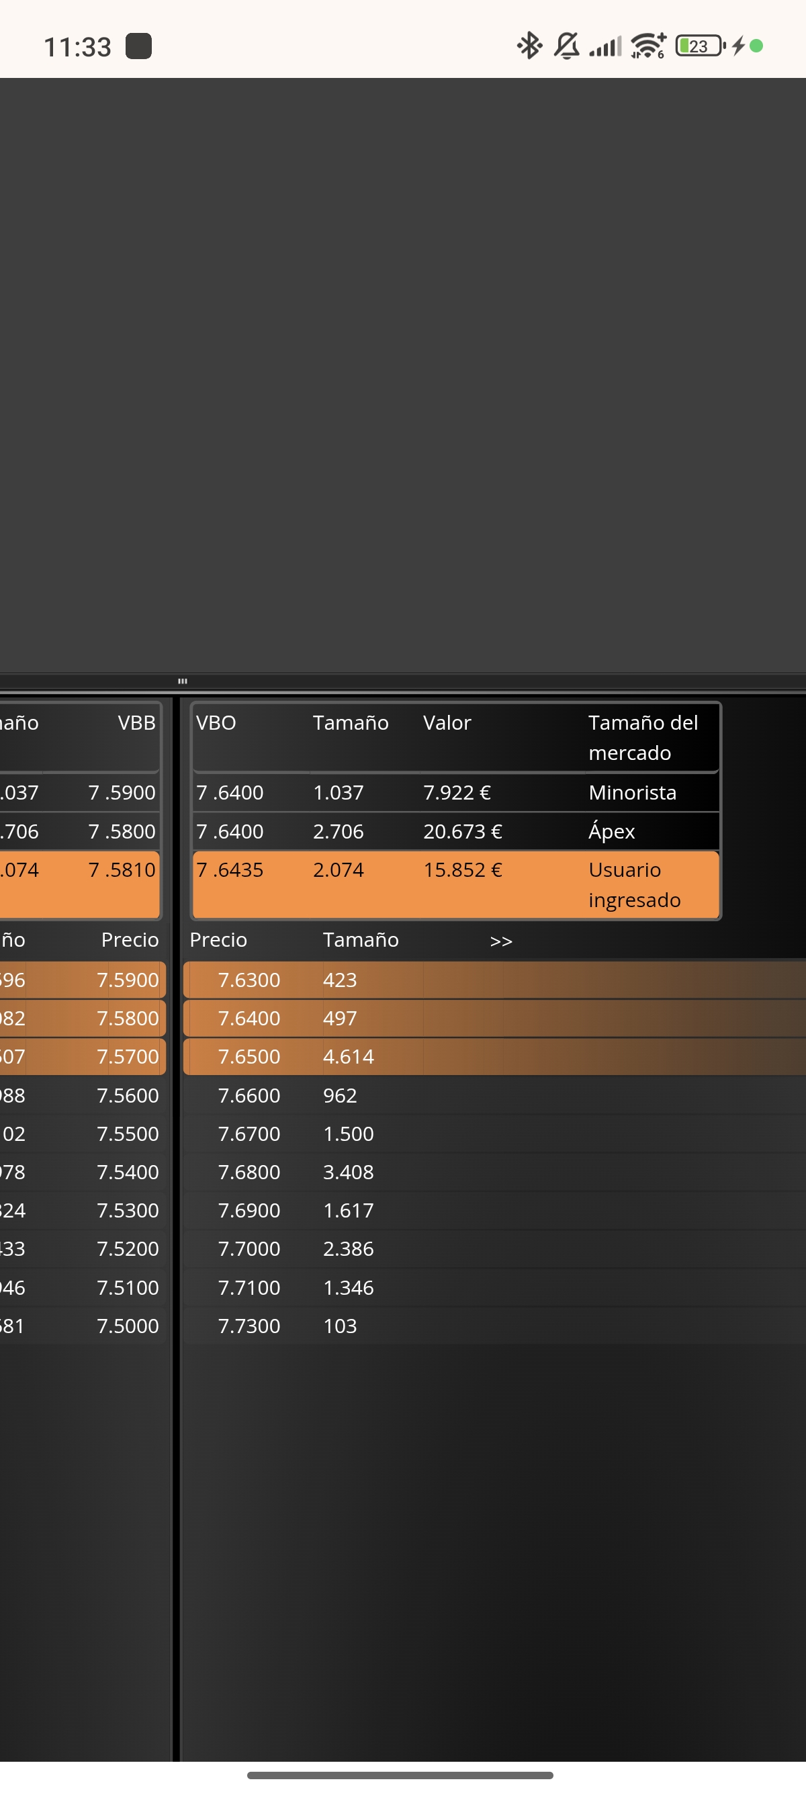Click the ask price 7.7000 row
The image size is (806, 1794).
tap(494, 1248)
